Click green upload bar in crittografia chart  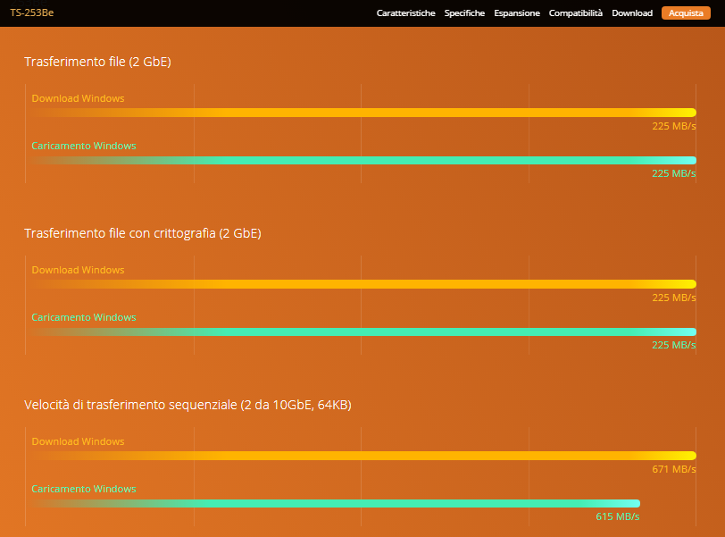tap(364, 331)
